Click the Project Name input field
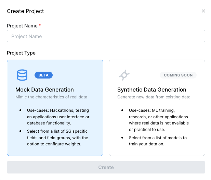211x180 pixels. (x=106, y=36)
